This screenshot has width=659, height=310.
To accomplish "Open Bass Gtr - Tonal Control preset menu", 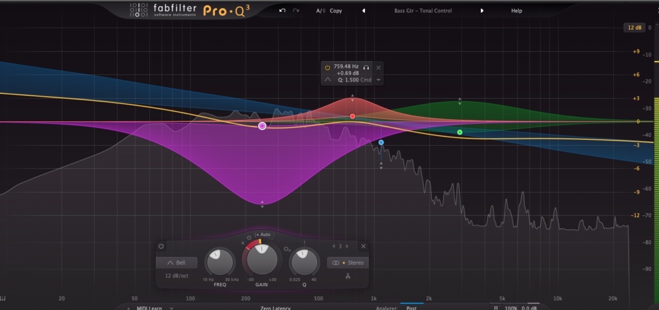I will [x=423, y=11].
